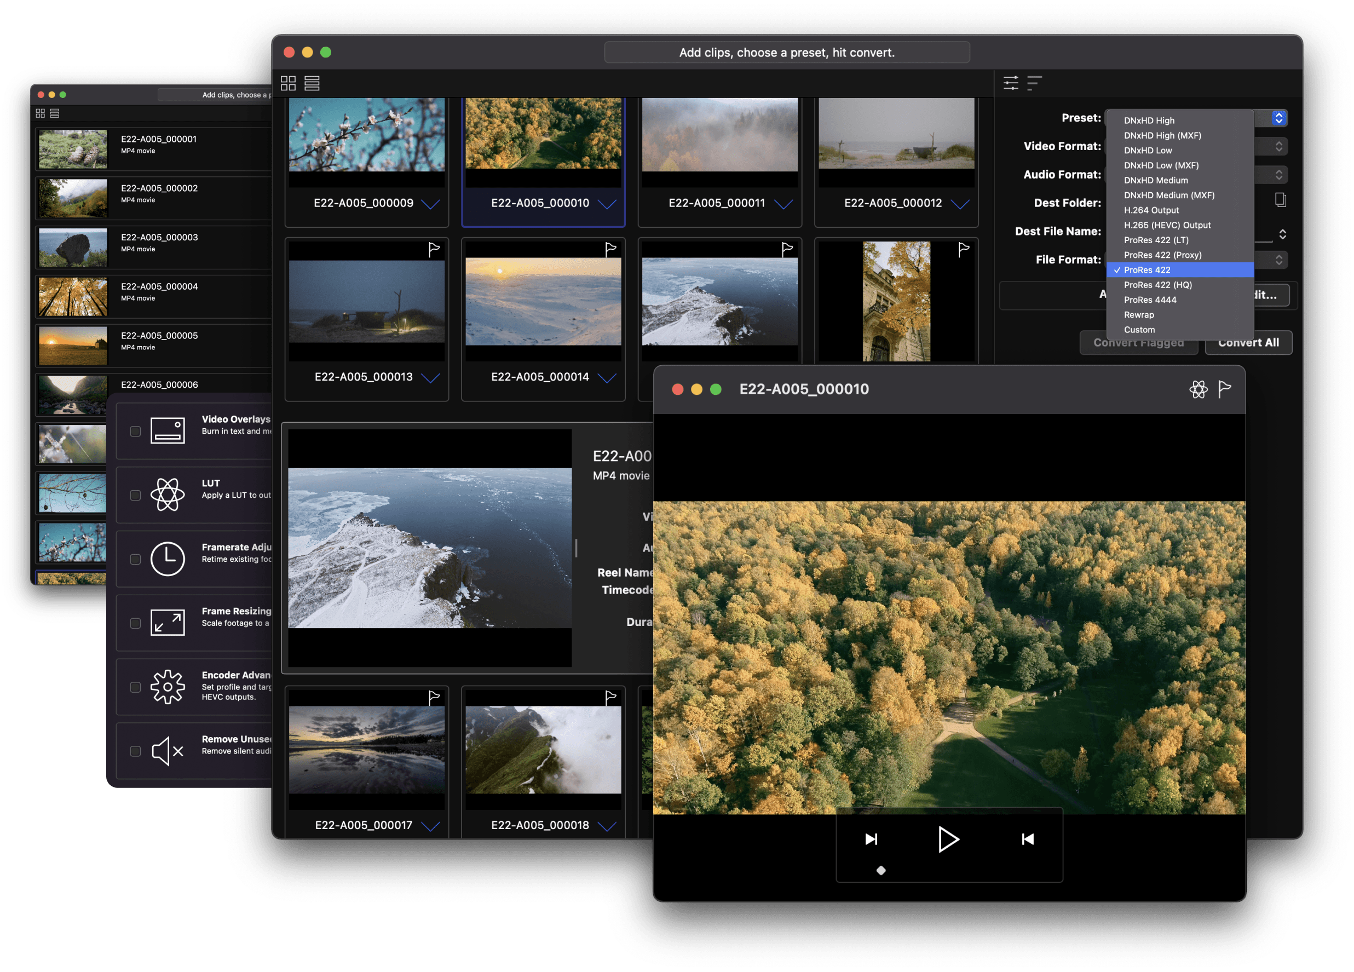
Task: Click the gear icon in the E22-A005_000010 player
Action: [x=1198, y=389]
